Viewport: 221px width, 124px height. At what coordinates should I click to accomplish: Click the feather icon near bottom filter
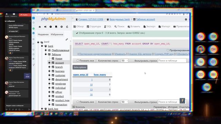(x=182, y=101)
